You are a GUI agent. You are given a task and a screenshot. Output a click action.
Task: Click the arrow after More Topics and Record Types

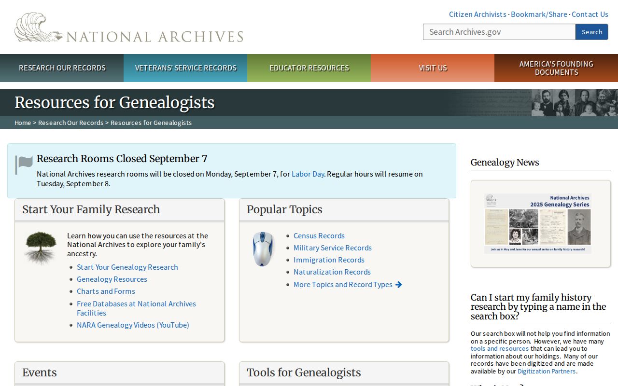[399, 285]
